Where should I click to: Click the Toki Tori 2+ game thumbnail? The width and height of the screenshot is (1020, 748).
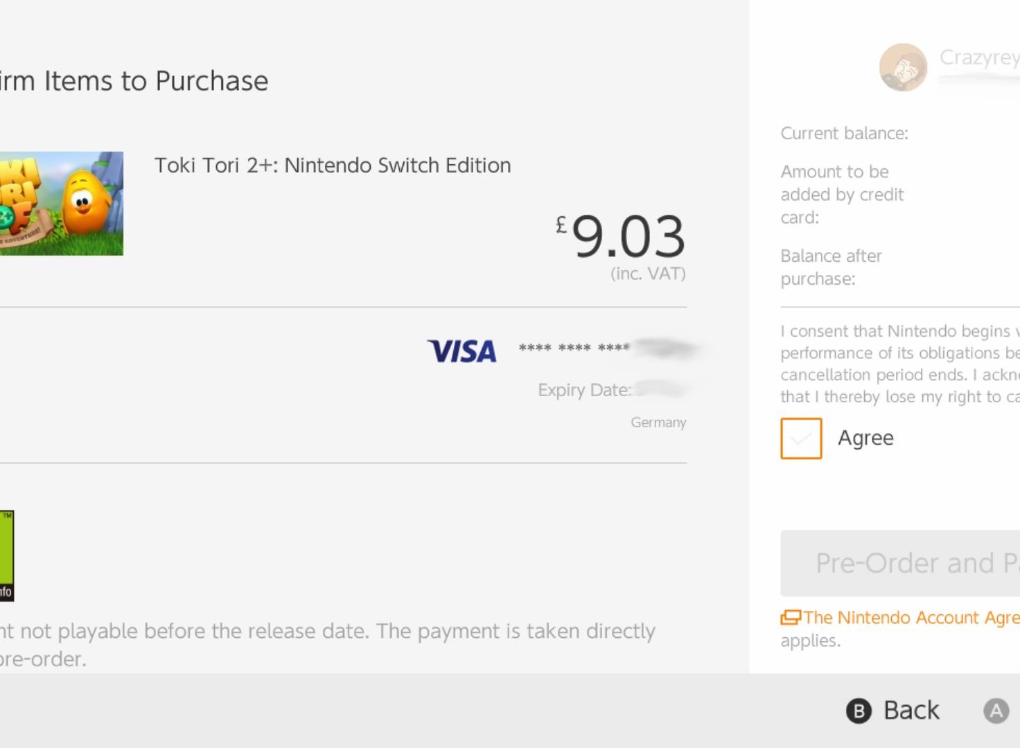pyautogui.click(x=62, y=204)
